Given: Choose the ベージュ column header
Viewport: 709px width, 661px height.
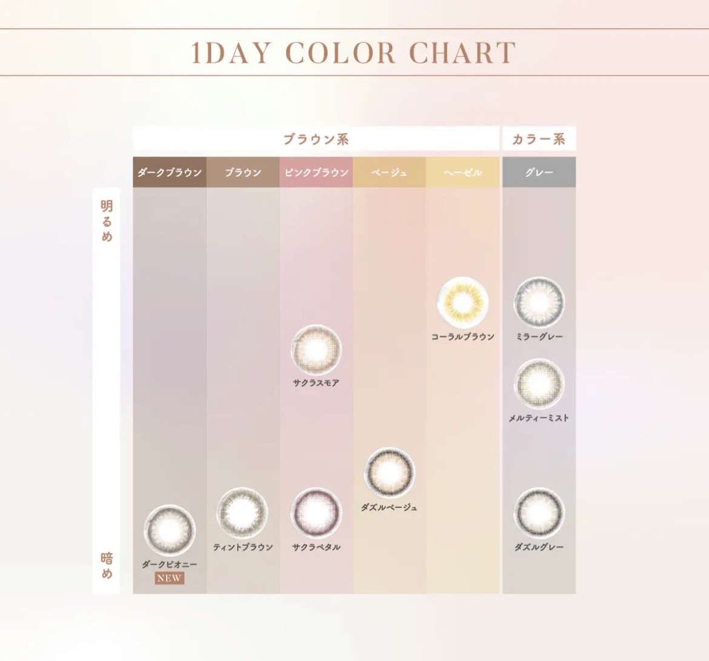Looking at the screenshot, I should point(389,173).
